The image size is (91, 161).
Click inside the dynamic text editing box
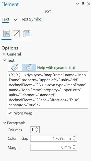(x=48, y=90)
